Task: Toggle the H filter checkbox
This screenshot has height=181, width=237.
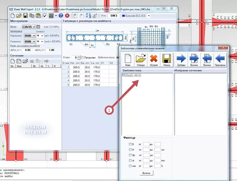Action: 130,150
